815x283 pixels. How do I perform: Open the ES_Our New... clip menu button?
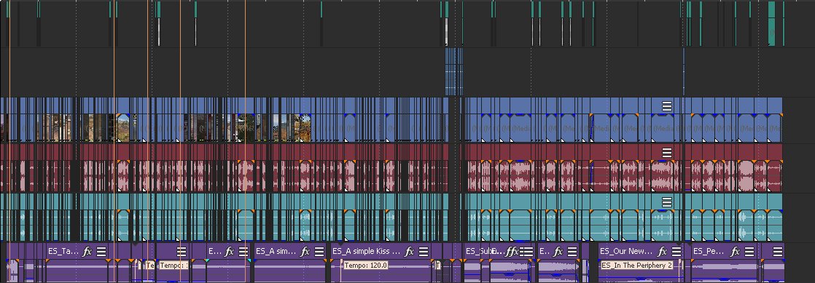676,252
